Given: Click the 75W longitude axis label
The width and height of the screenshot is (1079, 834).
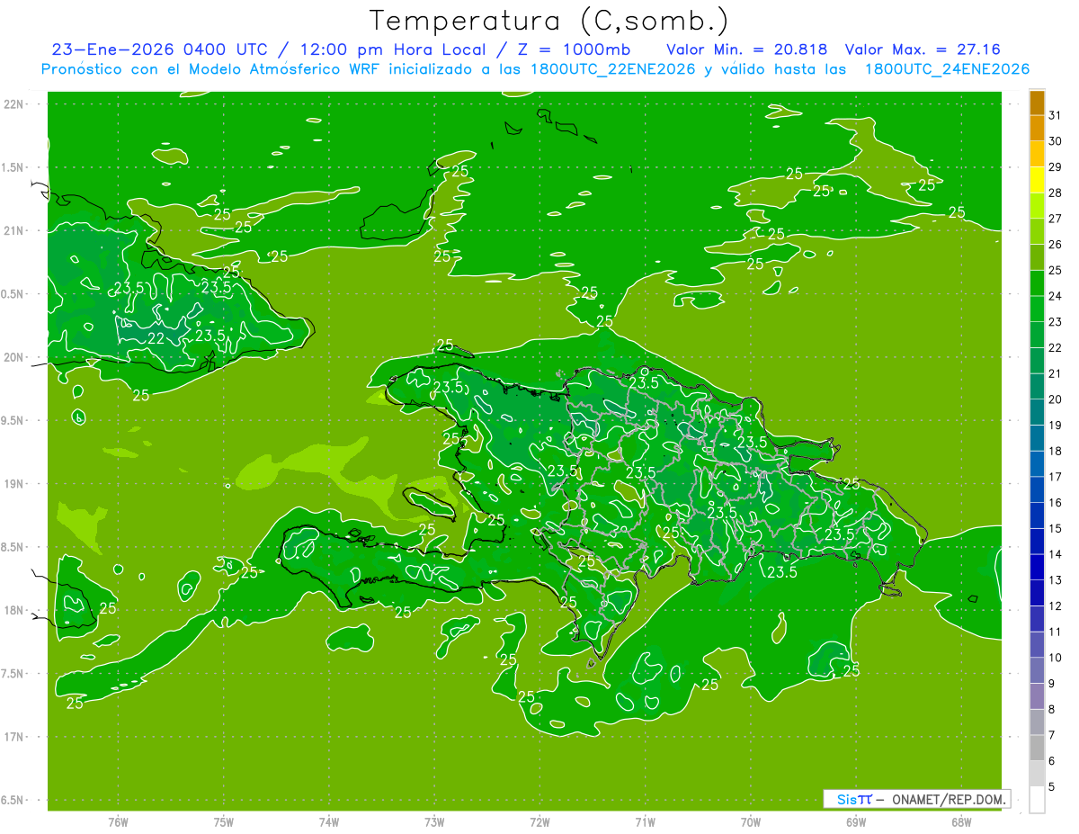Looking at the screenshot, I should (x=224, y=822).
